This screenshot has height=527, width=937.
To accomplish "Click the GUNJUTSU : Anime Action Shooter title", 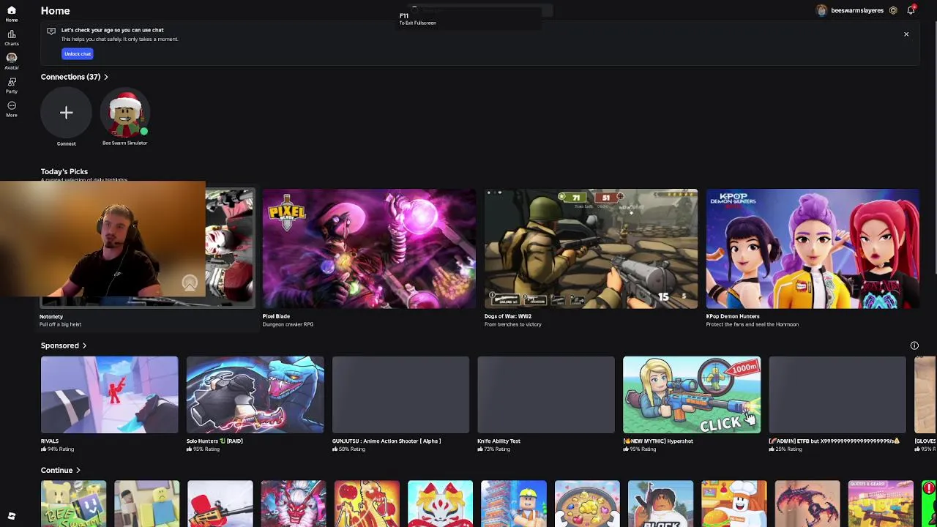I will point(387,441).
